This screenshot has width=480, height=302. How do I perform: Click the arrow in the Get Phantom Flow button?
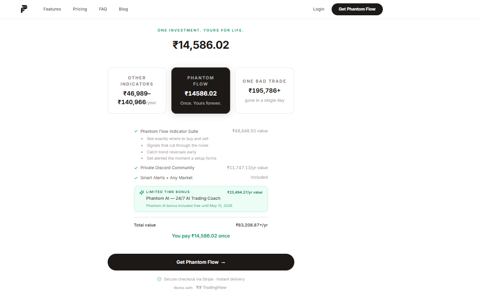[223, 262]
